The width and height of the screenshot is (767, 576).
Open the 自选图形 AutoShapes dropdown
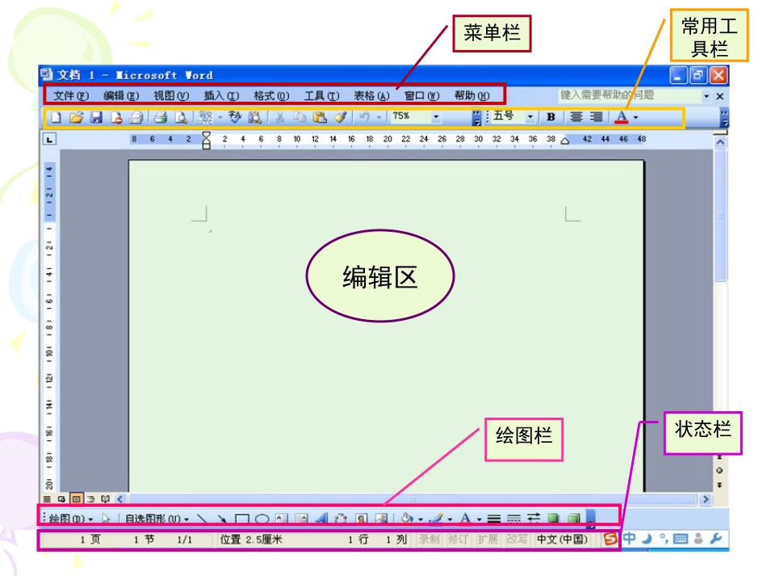point(157,519)
